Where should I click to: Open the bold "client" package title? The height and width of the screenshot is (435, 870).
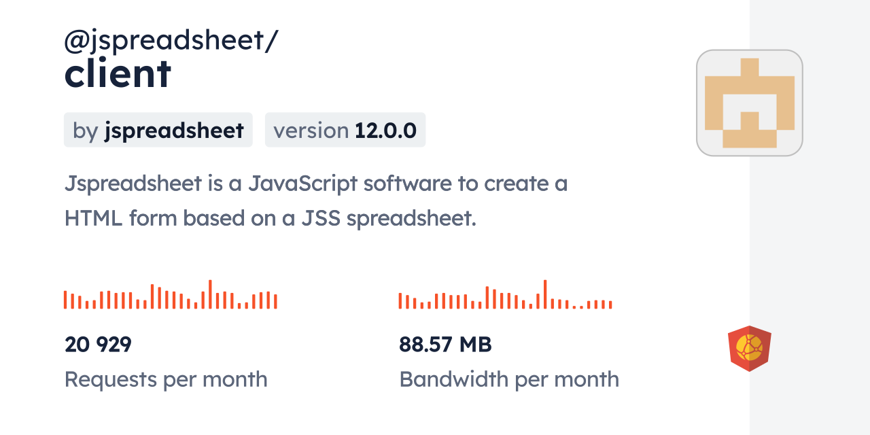(x=118, y=73)
